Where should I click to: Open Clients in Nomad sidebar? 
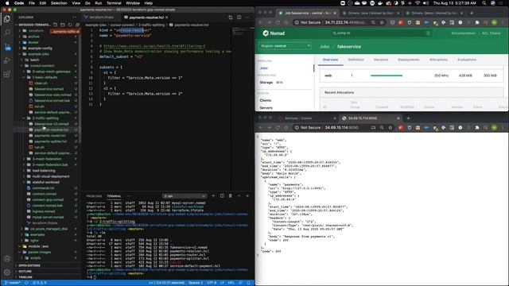click(265, 100)
